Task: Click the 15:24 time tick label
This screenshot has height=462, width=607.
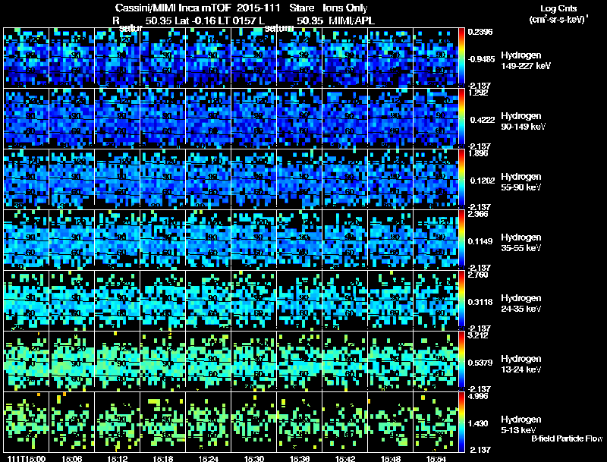Action: tap(208, 459)
